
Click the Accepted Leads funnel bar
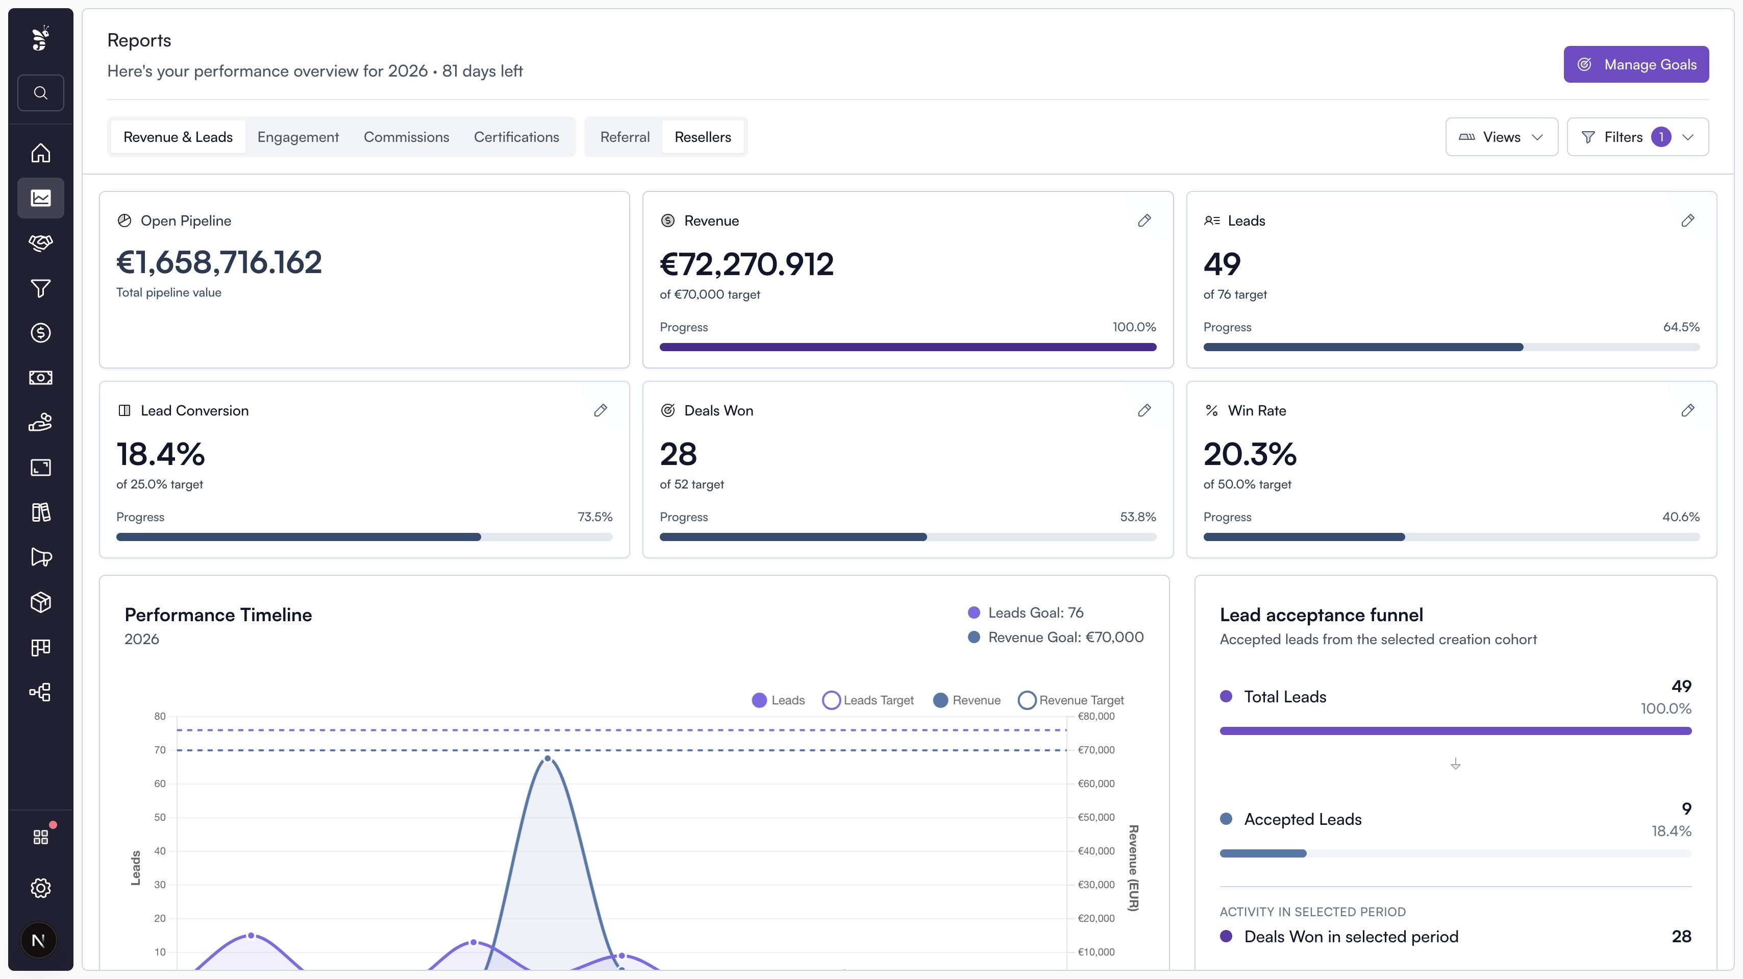pyautogui.click(x=1455, y=853)
